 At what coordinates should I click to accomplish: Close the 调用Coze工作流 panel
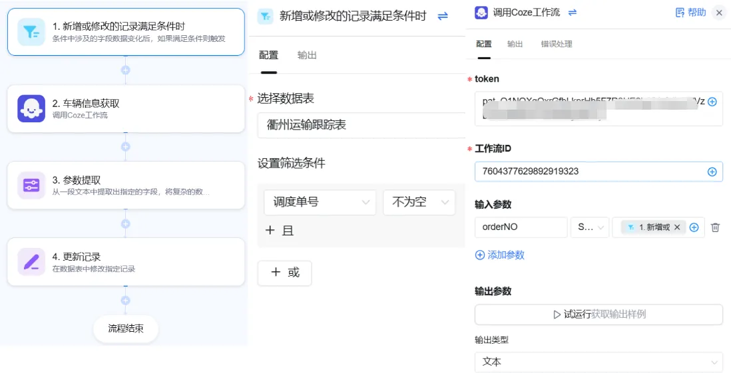pos(719,13)
